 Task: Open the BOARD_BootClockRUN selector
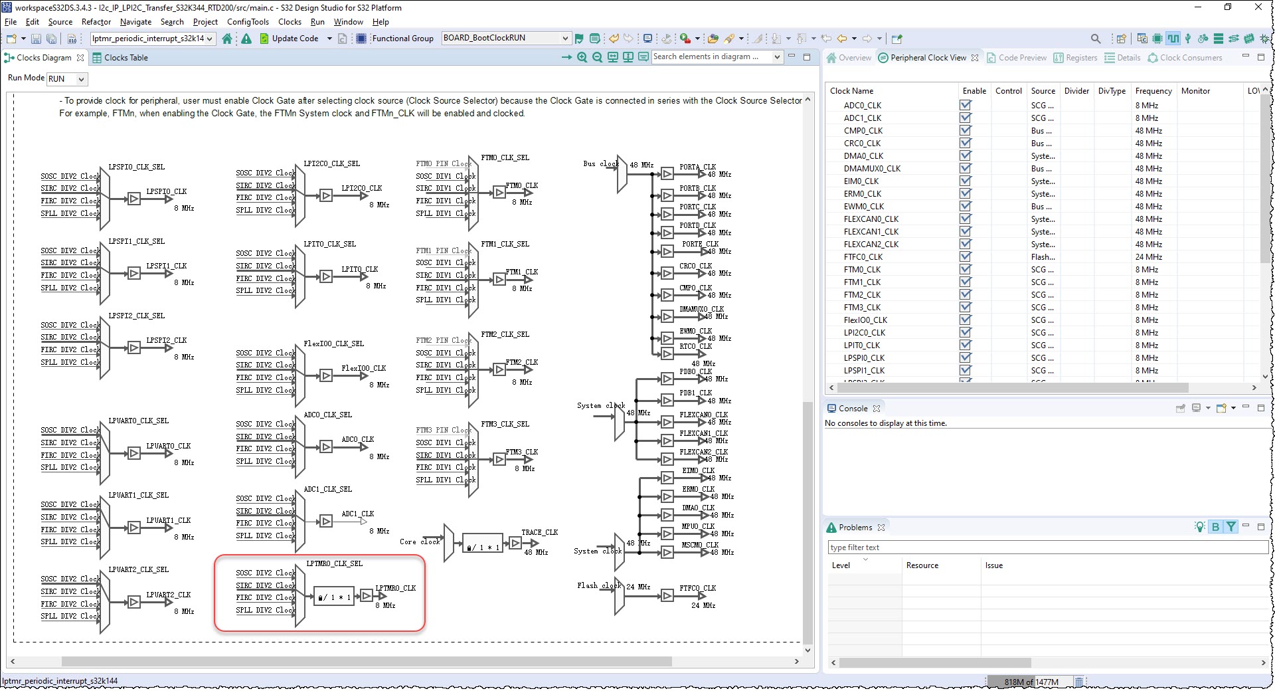click(x=562, y=38)
